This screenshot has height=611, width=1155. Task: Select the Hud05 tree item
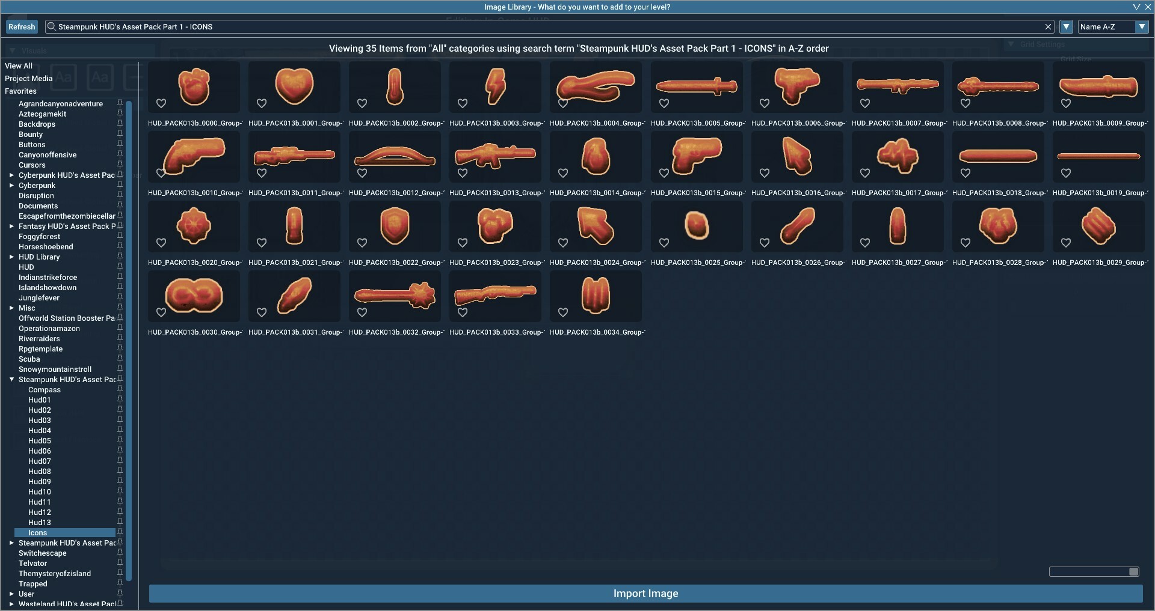pyautogui.click(x=40, y=440)
